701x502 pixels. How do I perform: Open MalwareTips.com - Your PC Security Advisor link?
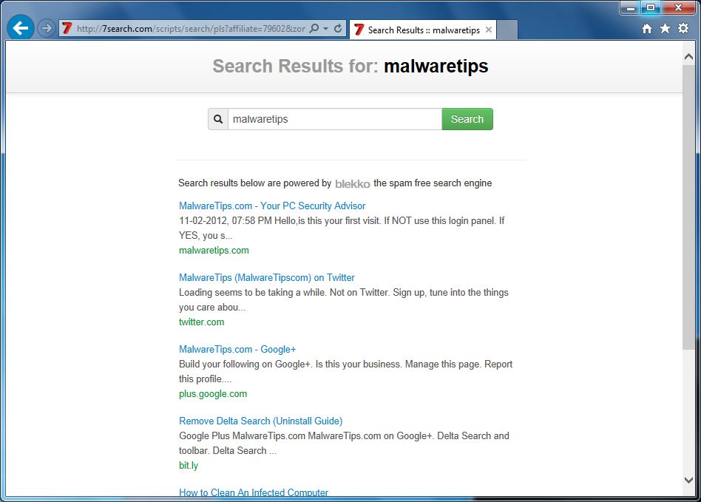click(x=272, y=206)
